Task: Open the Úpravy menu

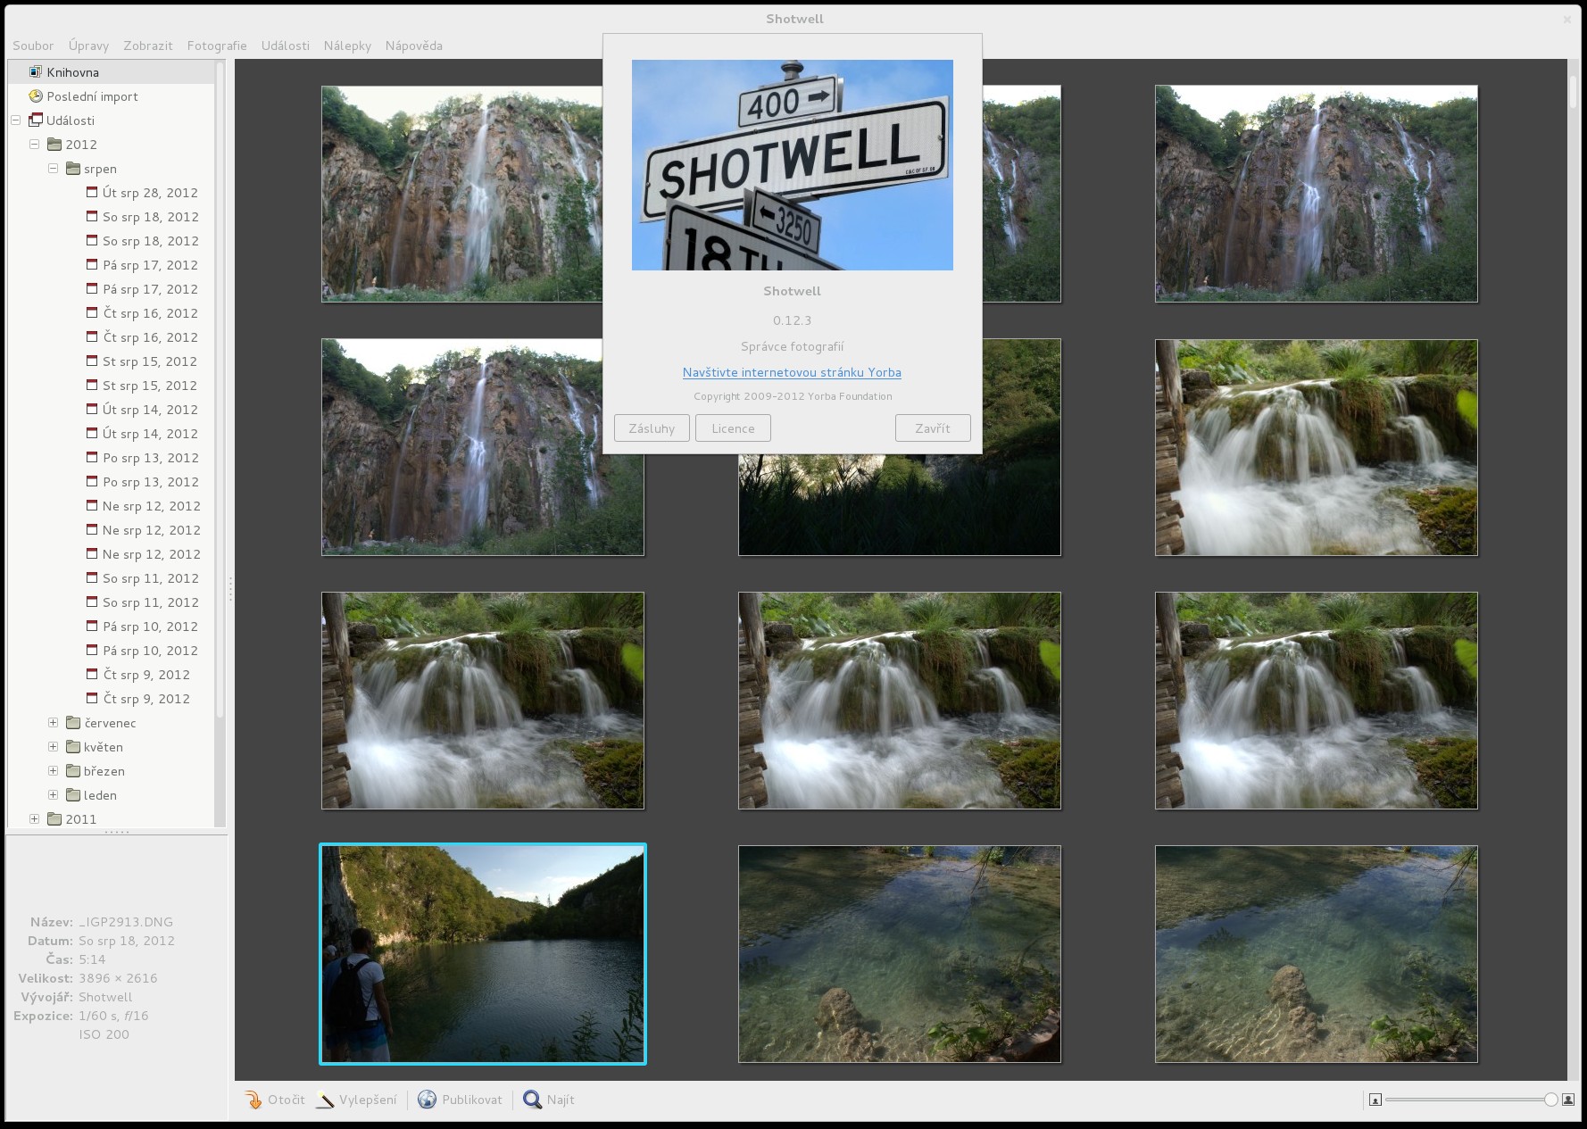Action: point(88,46)
